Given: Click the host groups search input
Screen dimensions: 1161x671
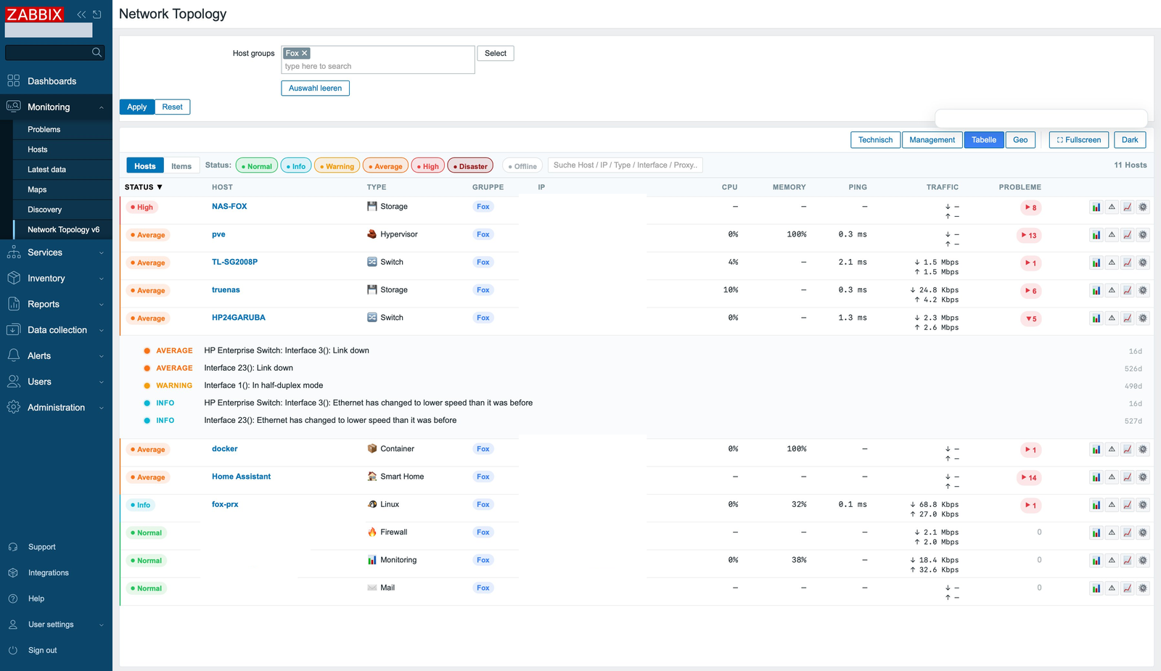Looking at the screenshot, I should click(x=378, y=66).
